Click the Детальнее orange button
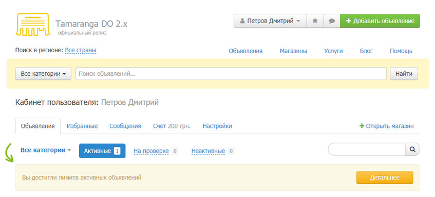Image resolution: width=435 pixels, height=197 pixels. pos(385,178)
